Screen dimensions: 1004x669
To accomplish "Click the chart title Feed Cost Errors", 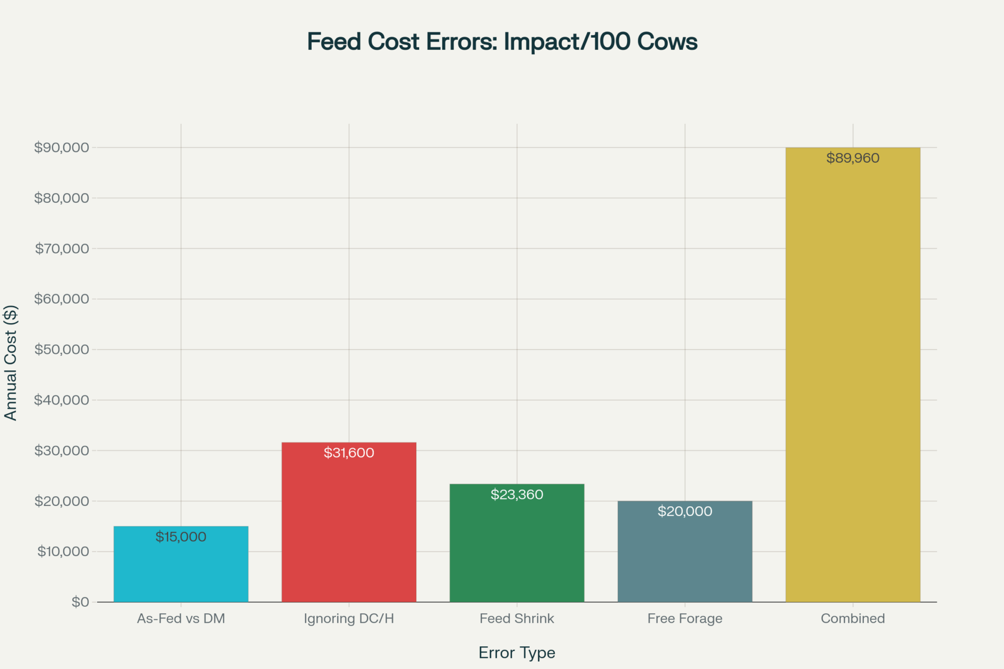I will [x=502, y=42].
